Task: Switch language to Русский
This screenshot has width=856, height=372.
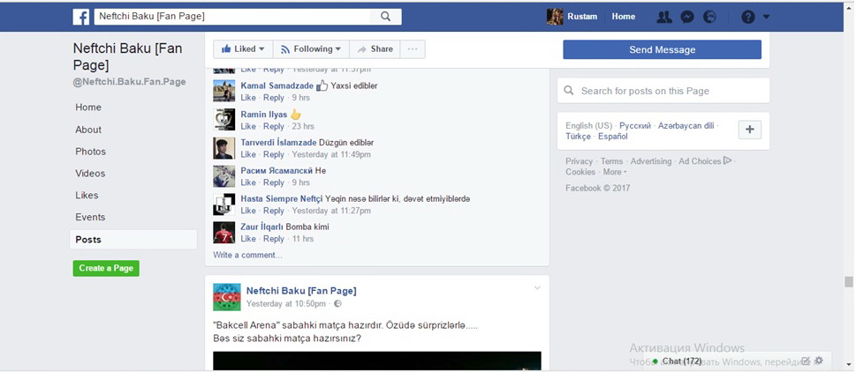Action: pyautogui.click(x=635, y=126)
